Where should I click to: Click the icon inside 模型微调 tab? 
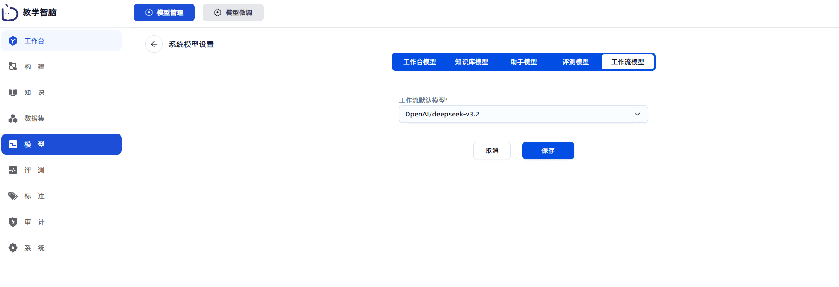pyautogui.click(x=218, y=12)
